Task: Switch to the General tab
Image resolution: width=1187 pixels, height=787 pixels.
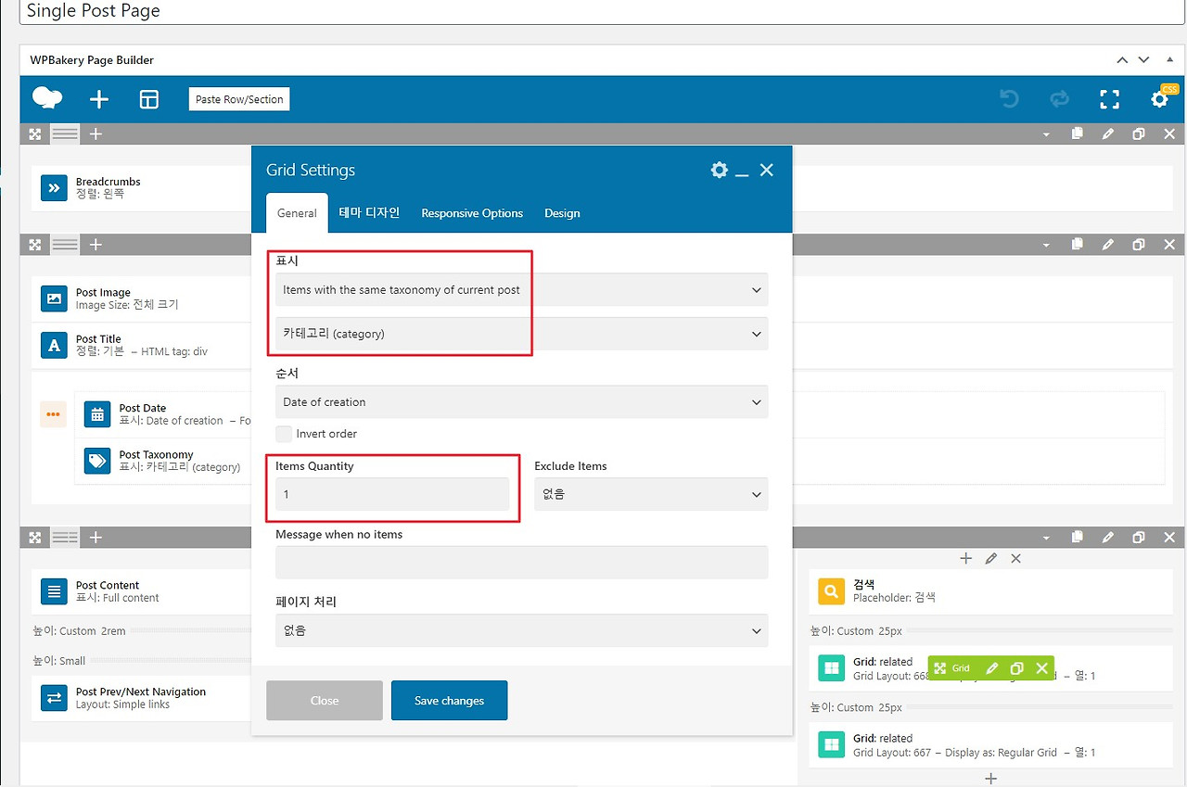Action: click(x=297, y=213)
